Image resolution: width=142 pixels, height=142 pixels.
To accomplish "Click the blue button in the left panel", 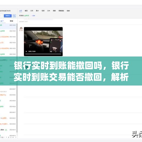I will (8, 16).
